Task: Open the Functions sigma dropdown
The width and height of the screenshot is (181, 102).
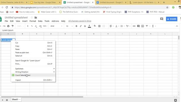Action: pyautogui.click(x=154, y=26)
